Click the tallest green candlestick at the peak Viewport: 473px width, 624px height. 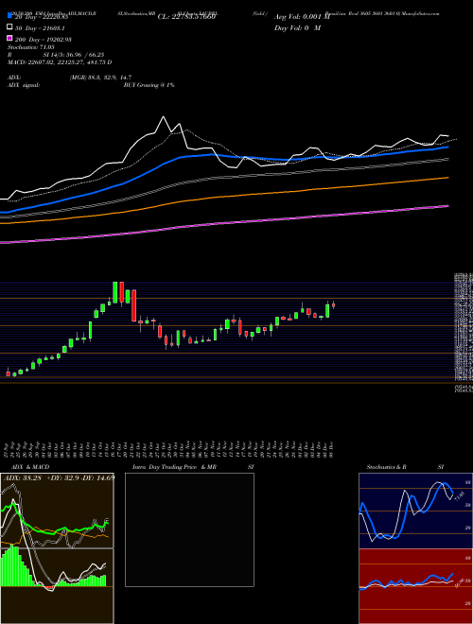[x=115, y=292]
